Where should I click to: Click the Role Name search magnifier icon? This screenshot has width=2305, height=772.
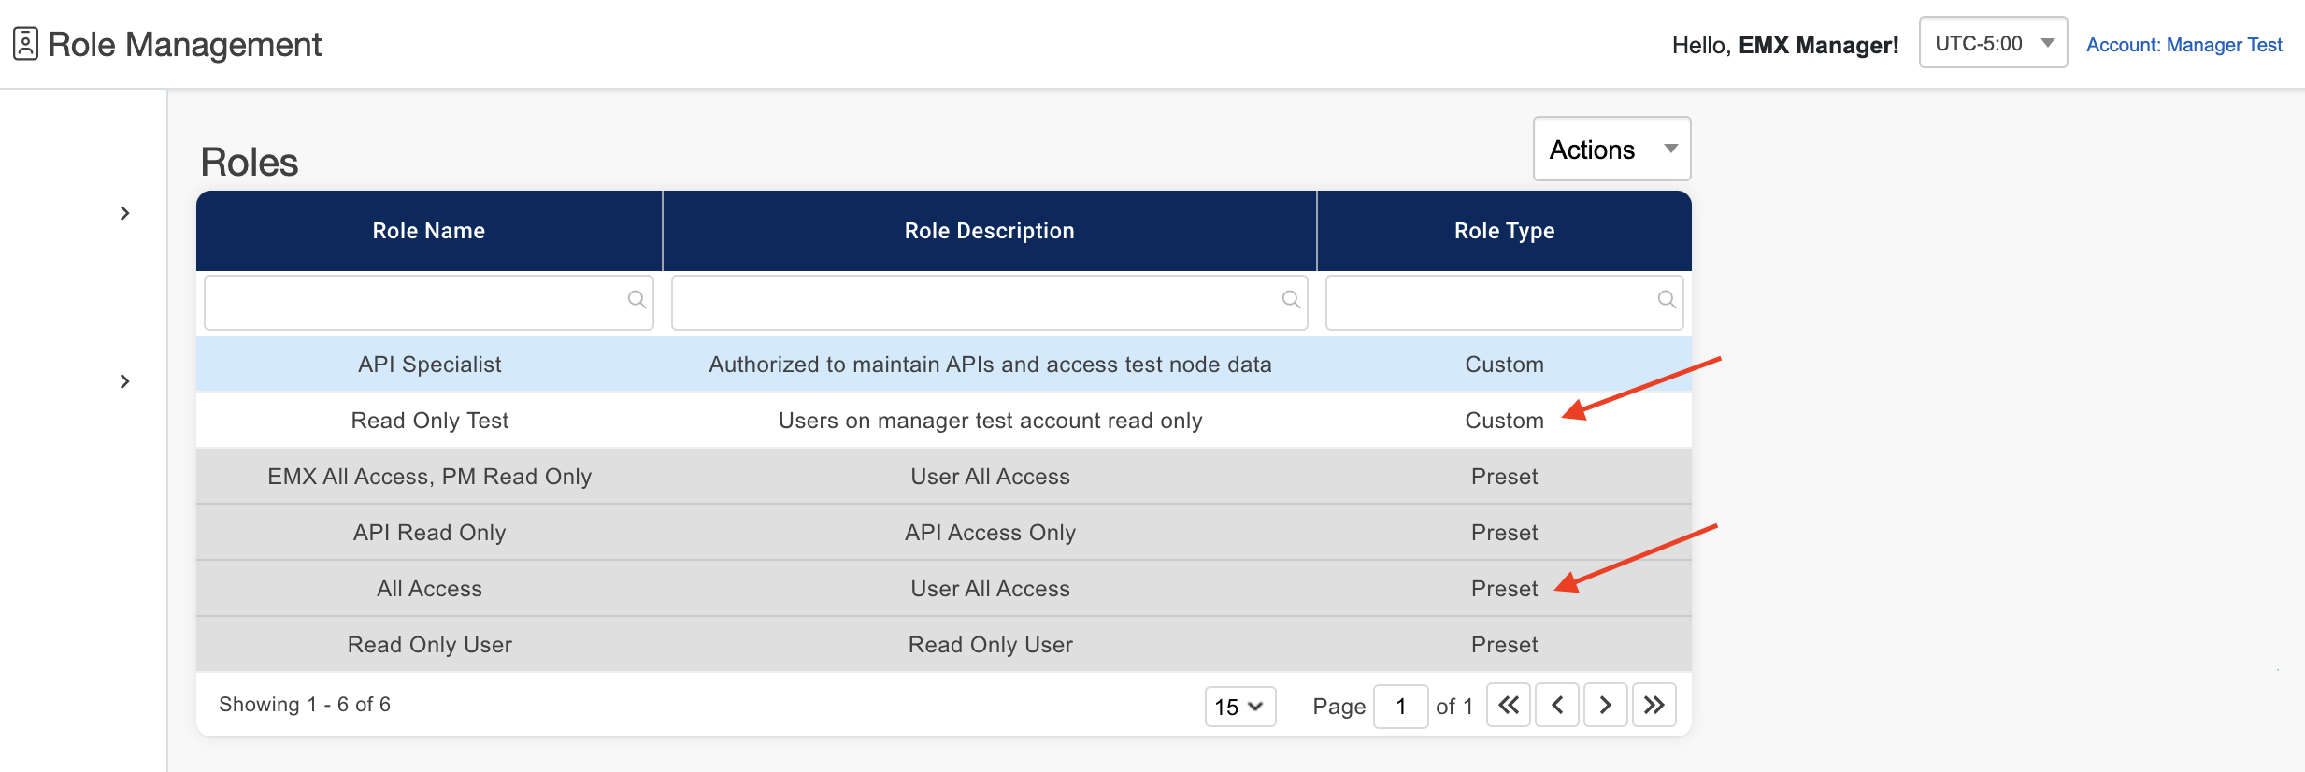coord(637,300)
